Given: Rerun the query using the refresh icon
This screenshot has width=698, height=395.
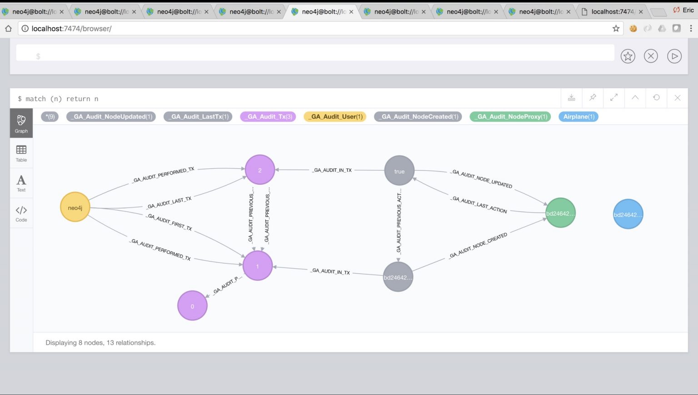Looking at the screenshot, I should coord(656,98).
